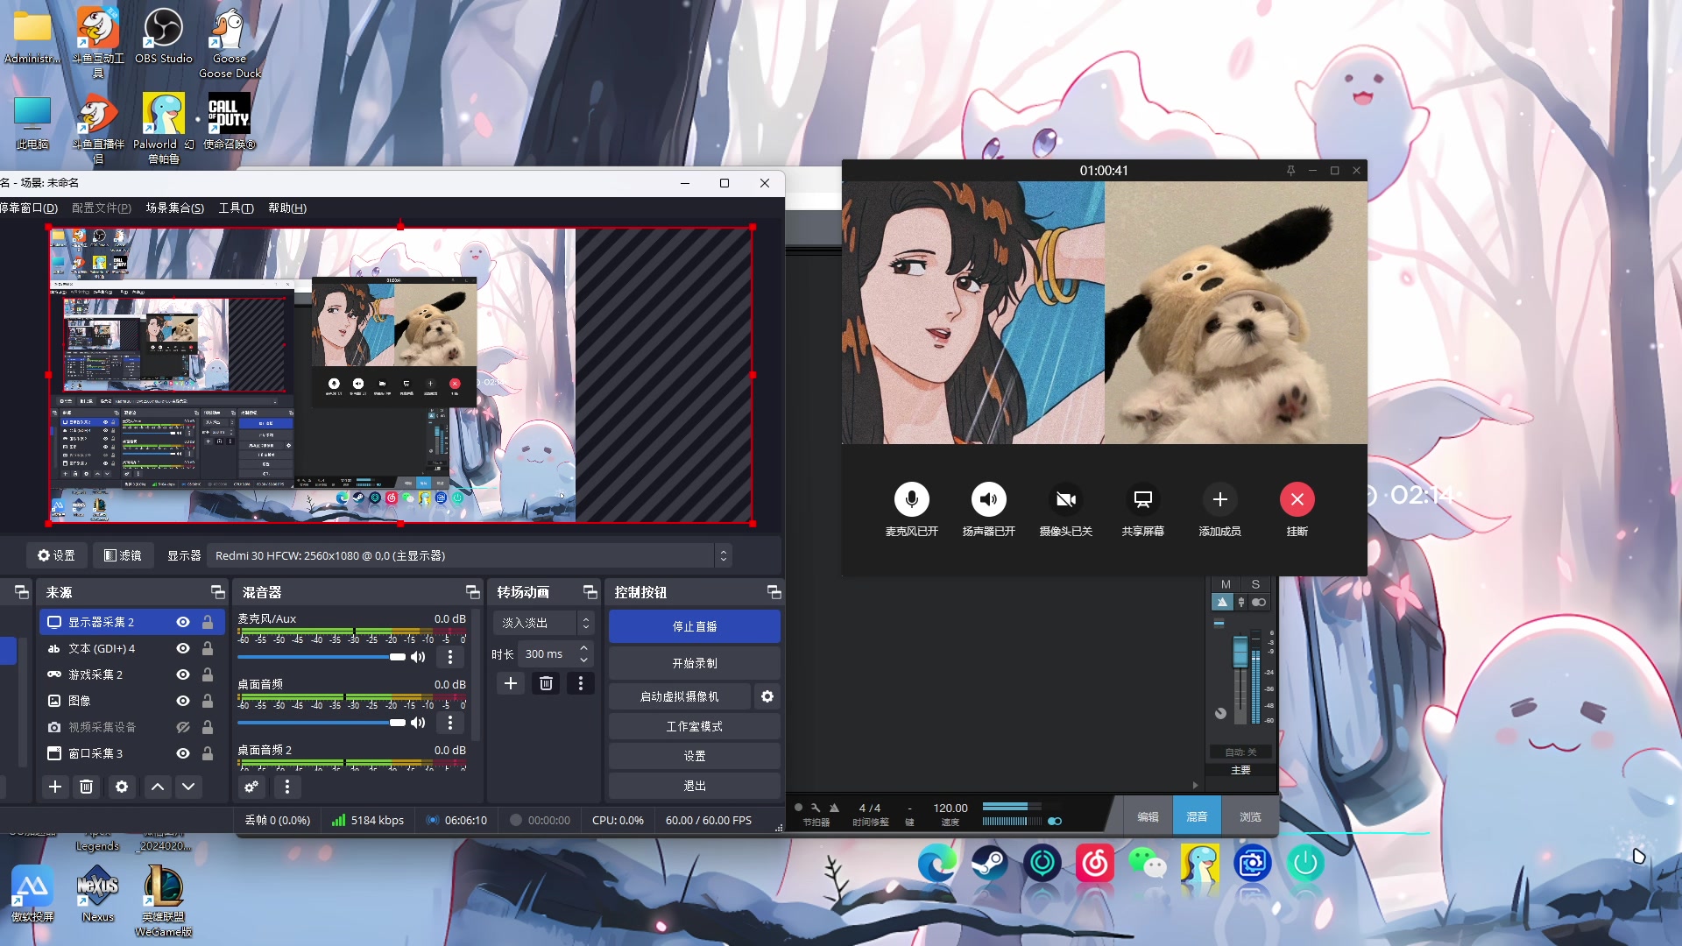Click 启动虚拟摄像机 button
The height and width of the screenshot is (946, 1682).
680,696
